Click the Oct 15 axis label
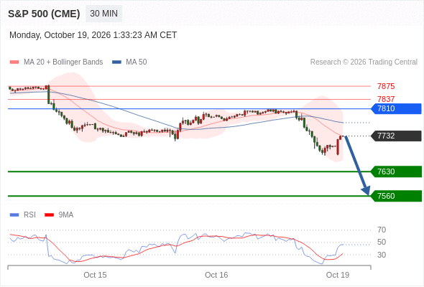Image resolution: width=424 pixels, height=287 pixels. point(95,275)
